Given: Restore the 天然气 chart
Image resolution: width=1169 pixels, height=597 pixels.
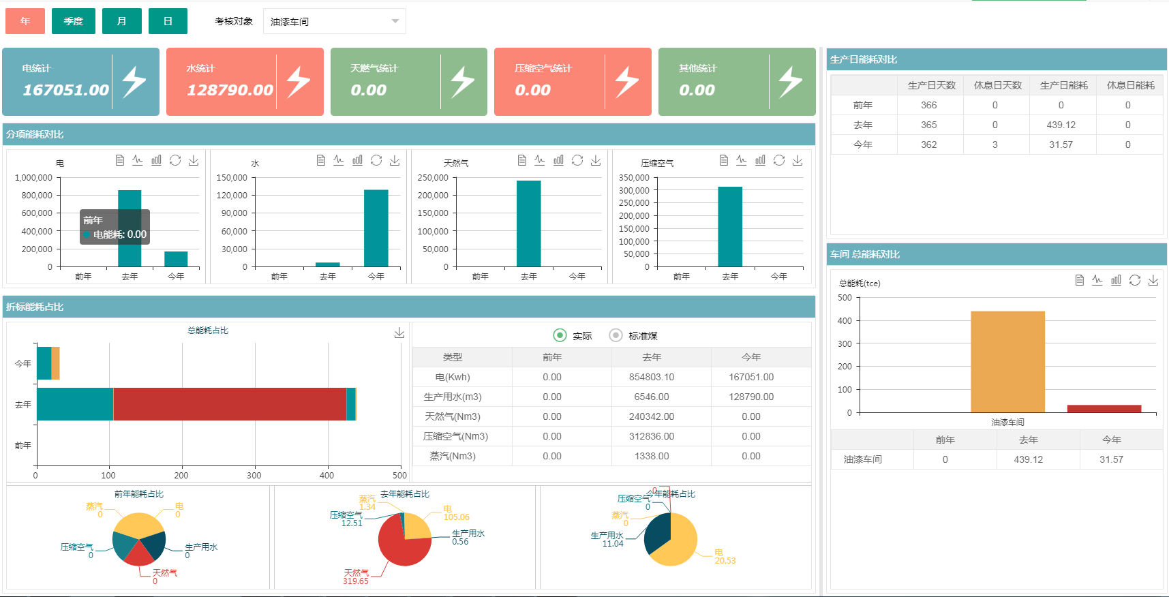Looking at the screenshot, I should (577, 160).
